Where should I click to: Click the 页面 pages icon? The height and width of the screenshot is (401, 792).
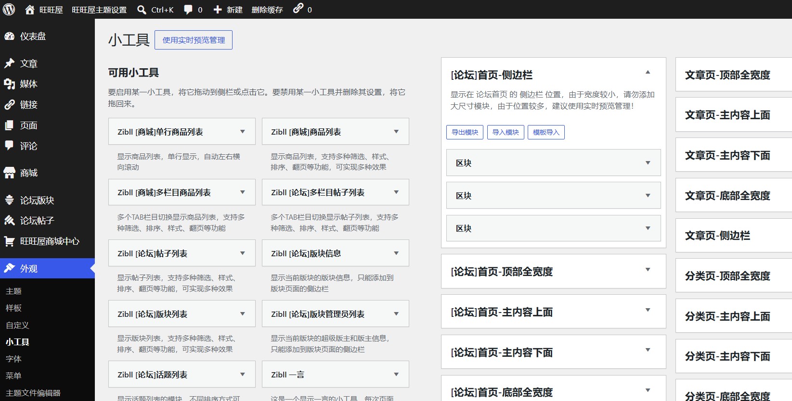tap(10, 125)
